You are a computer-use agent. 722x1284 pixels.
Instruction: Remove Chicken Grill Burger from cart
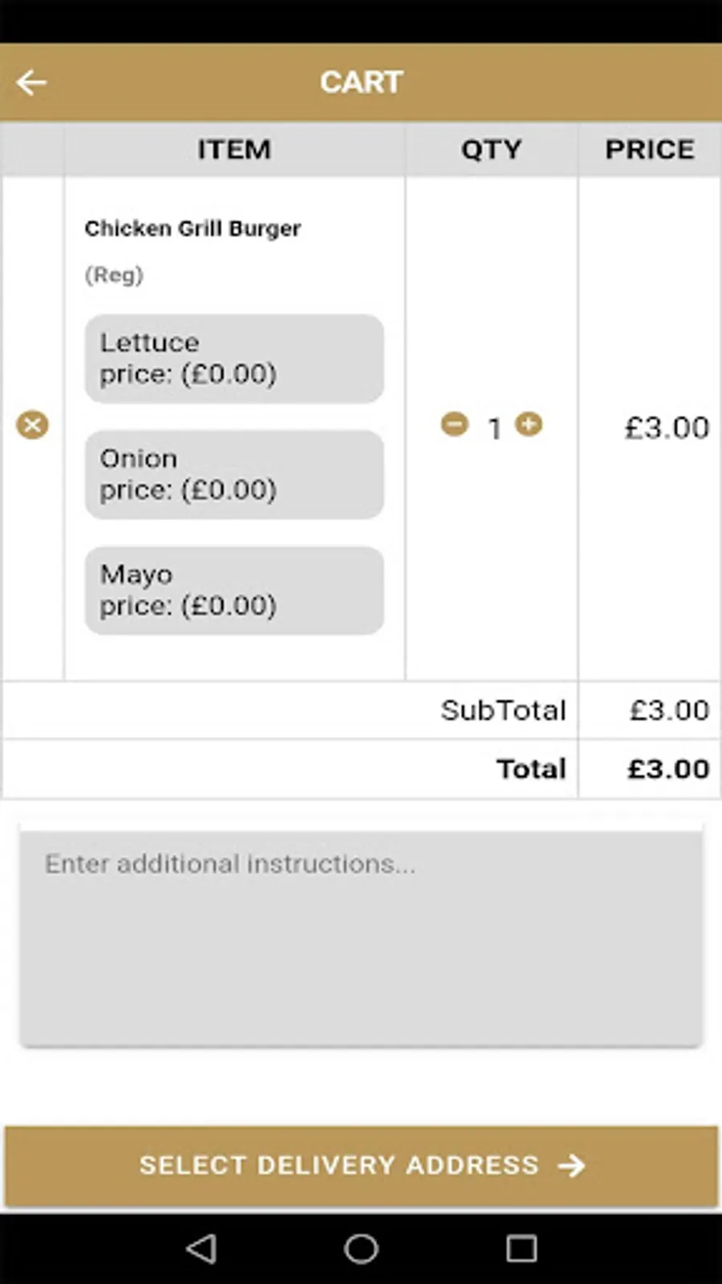[32, 425]
